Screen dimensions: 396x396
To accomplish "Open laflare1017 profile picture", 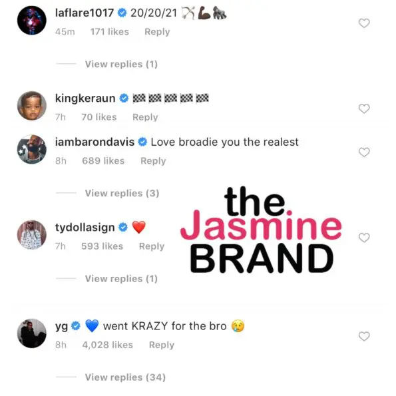I will point(32,20).
